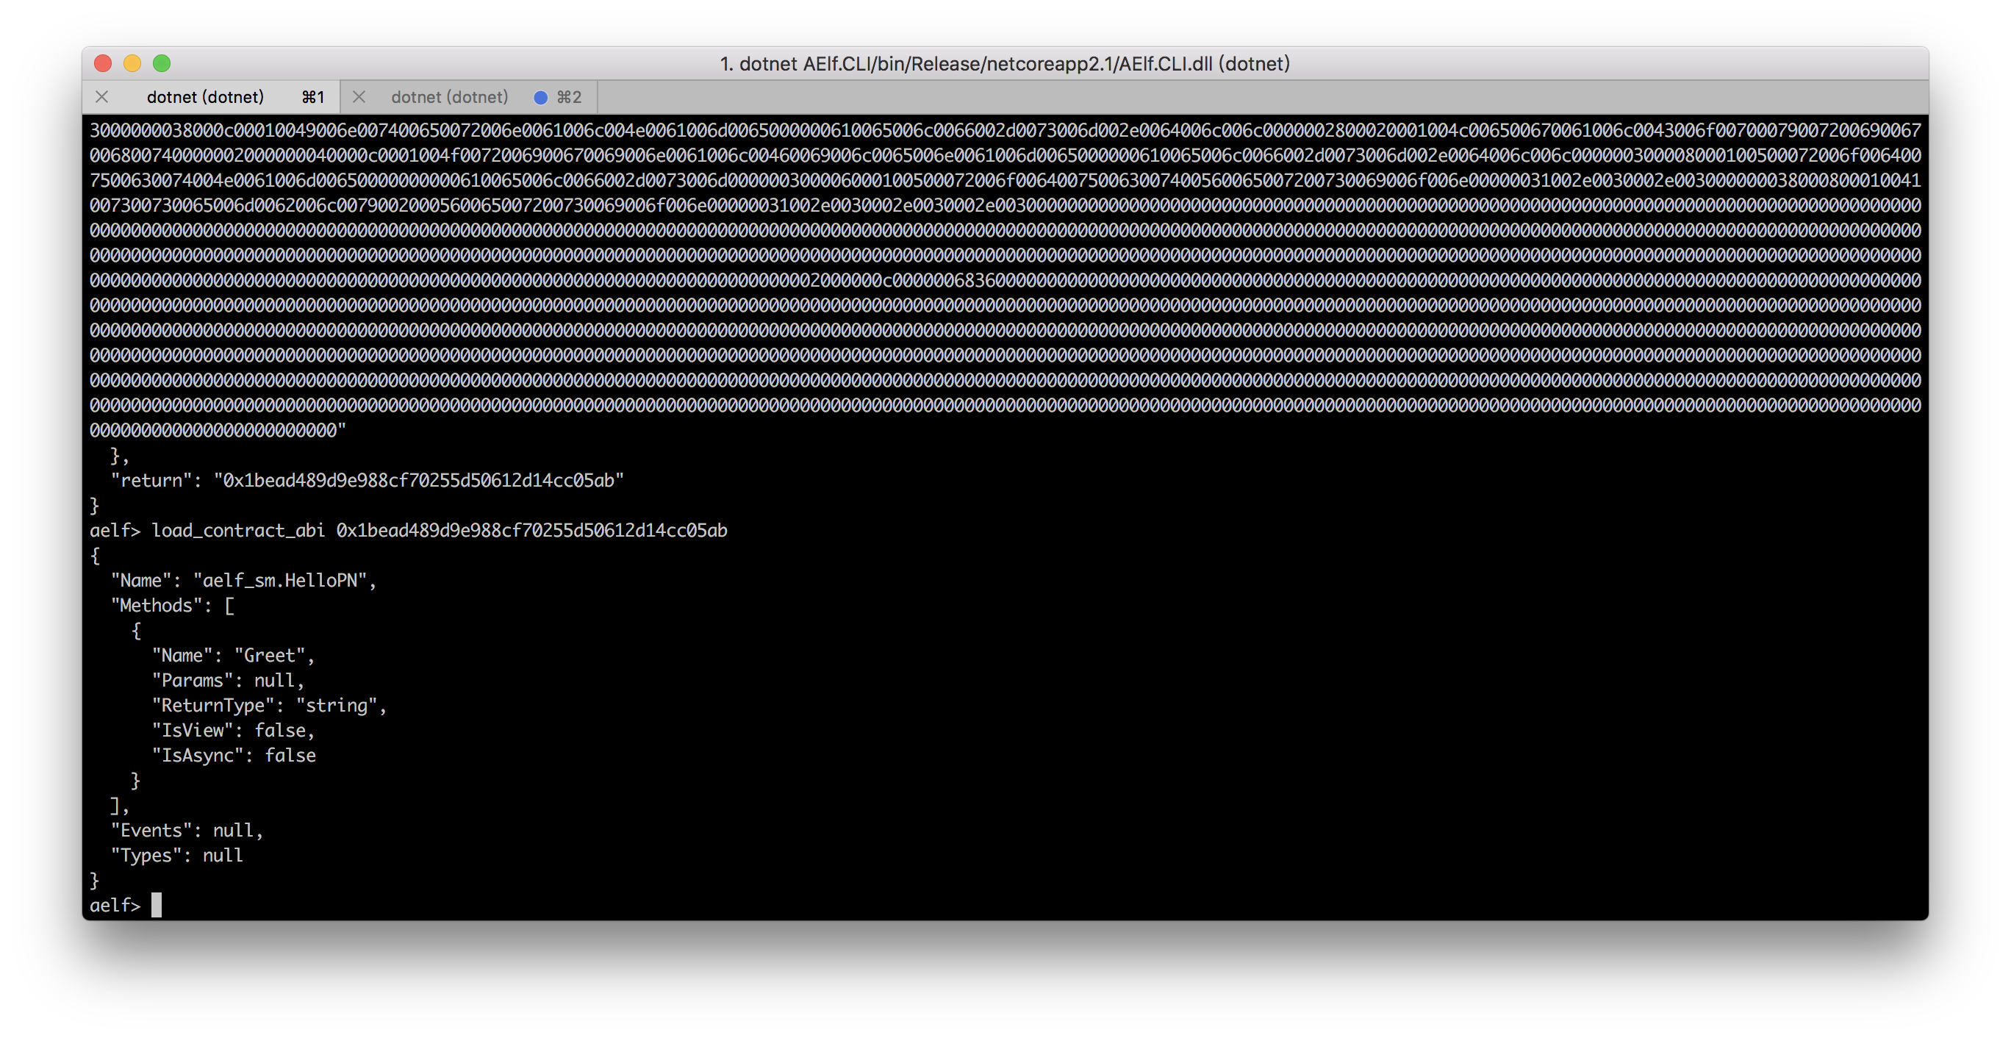The height and width of the screenshot is (1038, 2011).
Task: Click the "ReturnType": "string" line
Action: click(x=268, y=705)
